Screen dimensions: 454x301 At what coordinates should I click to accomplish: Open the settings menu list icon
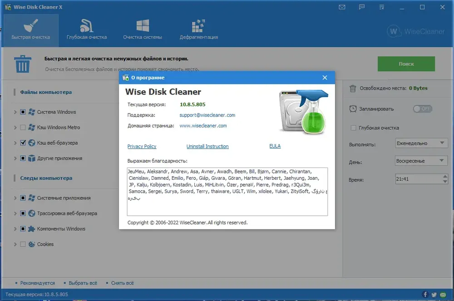pyautogui.click(x=382, y=7)
